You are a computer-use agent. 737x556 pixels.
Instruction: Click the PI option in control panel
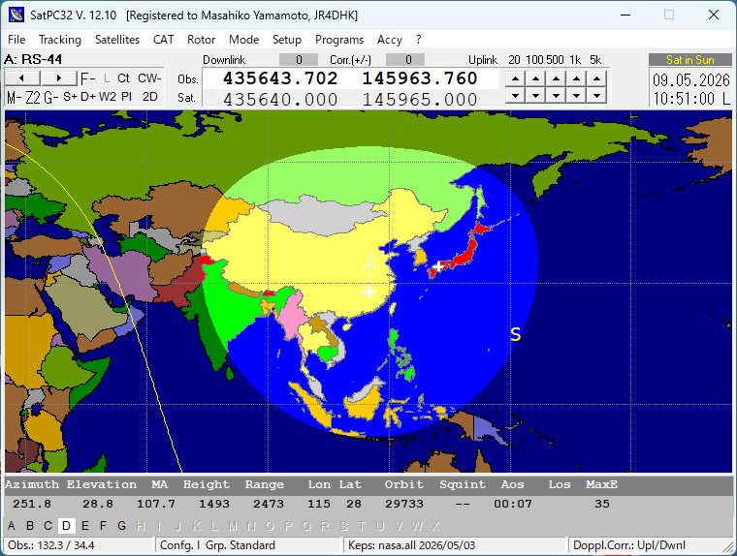tap(126, 97)
